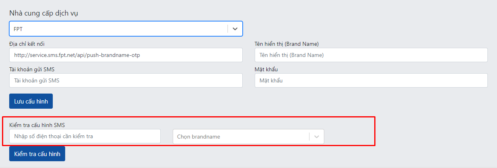The image size is (497, 168).
Task: Click into the Tên hiển thị (Brand Name) field
Action: pos(371,55)
